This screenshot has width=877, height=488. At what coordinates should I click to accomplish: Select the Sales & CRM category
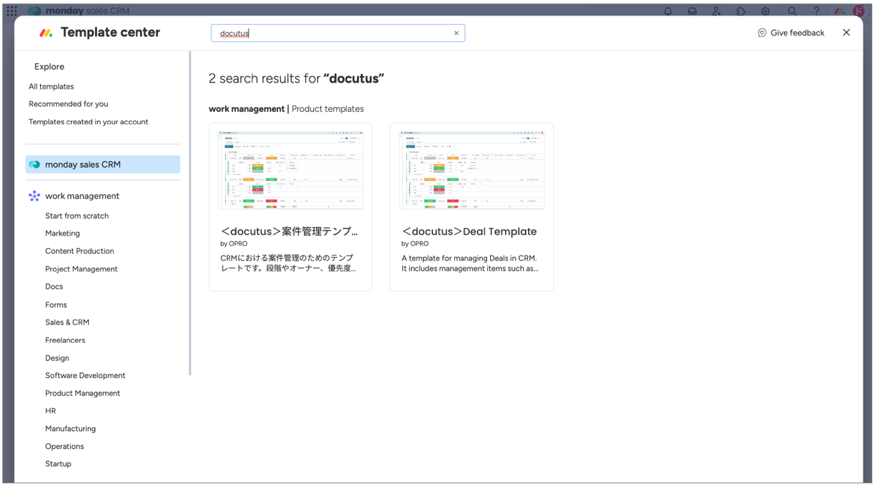tap(67, 322)
